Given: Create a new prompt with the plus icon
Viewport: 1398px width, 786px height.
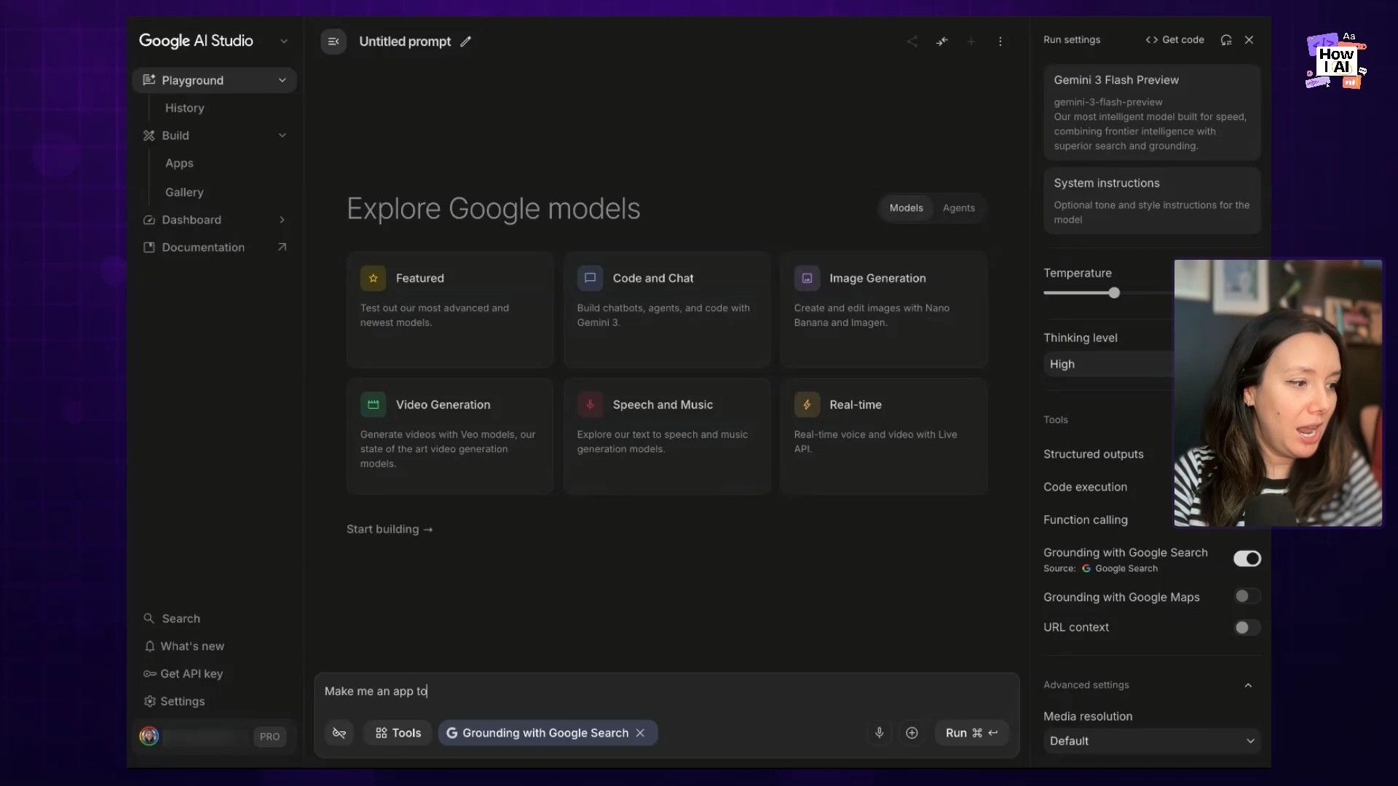Looking at the screenshot, I should click(971, 41).
